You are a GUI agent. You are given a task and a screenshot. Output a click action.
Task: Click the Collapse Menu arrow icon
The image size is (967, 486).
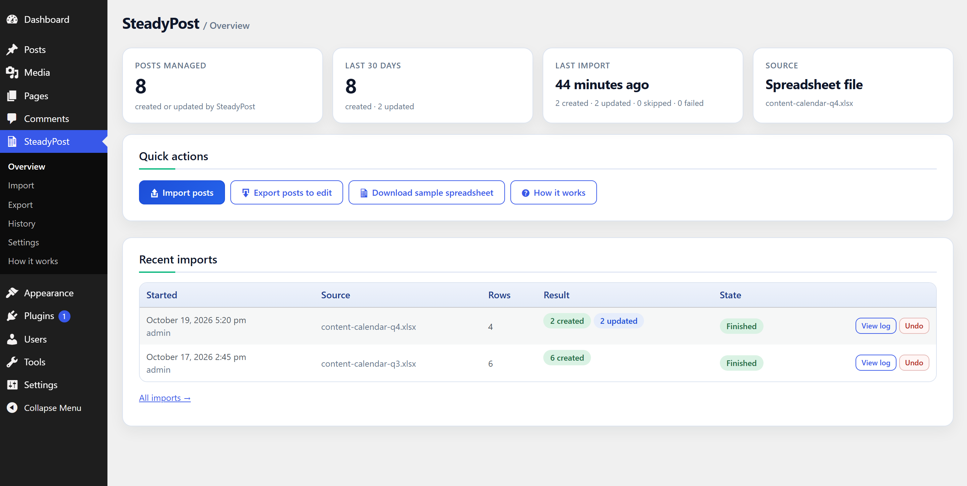[x=12, y=408]
